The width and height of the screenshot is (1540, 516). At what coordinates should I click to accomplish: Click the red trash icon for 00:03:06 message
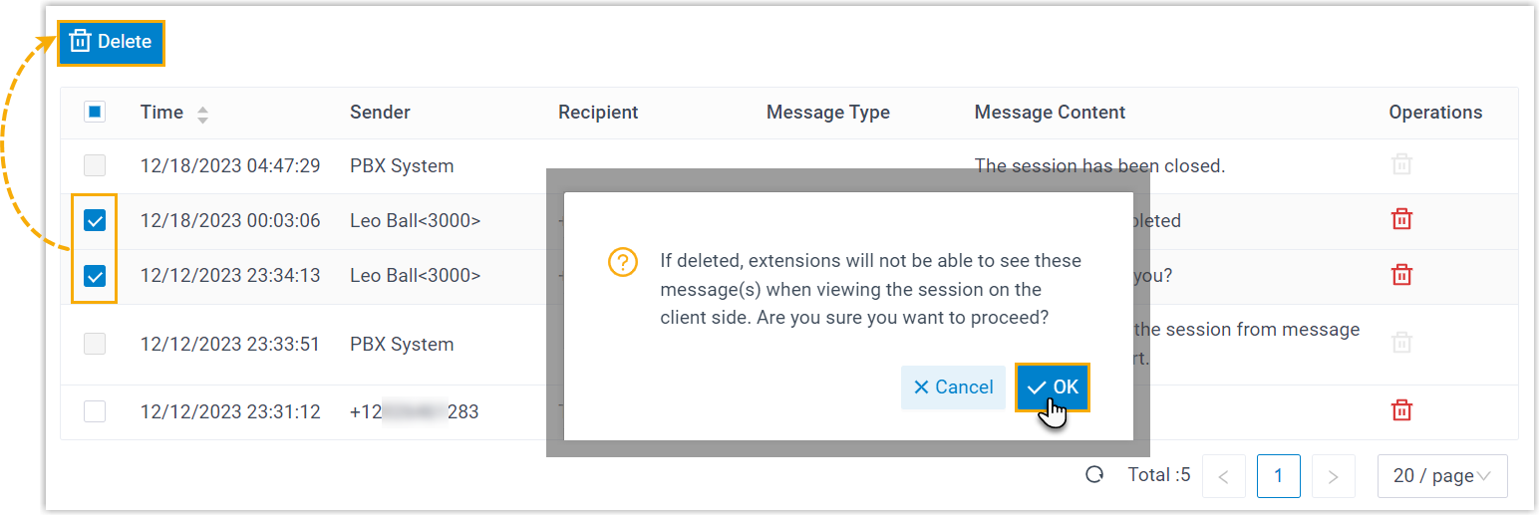(1401, 220)
